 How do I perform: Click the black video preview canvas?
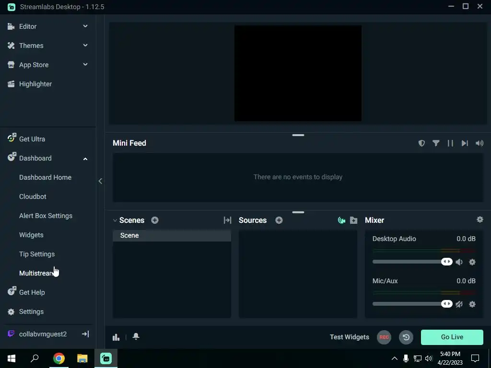coord(298,73)
